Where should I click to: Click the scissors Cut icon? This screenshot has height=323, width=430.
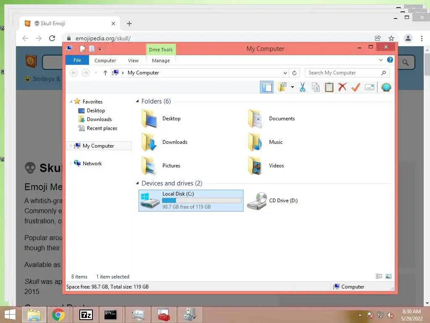pyautogui.click(x=302, y=87)
